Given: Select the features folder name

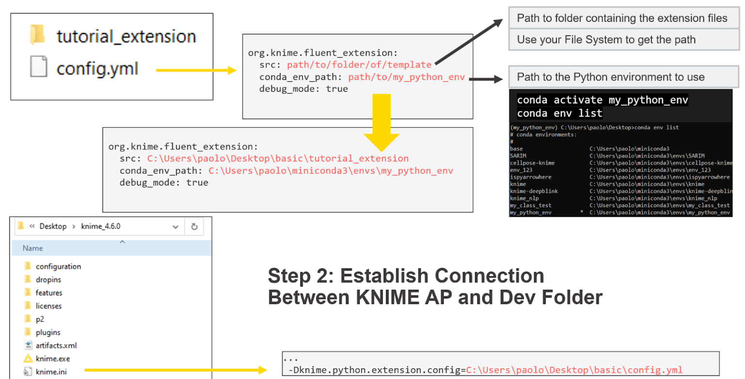Looking at the screenshot, I should 49,292.
